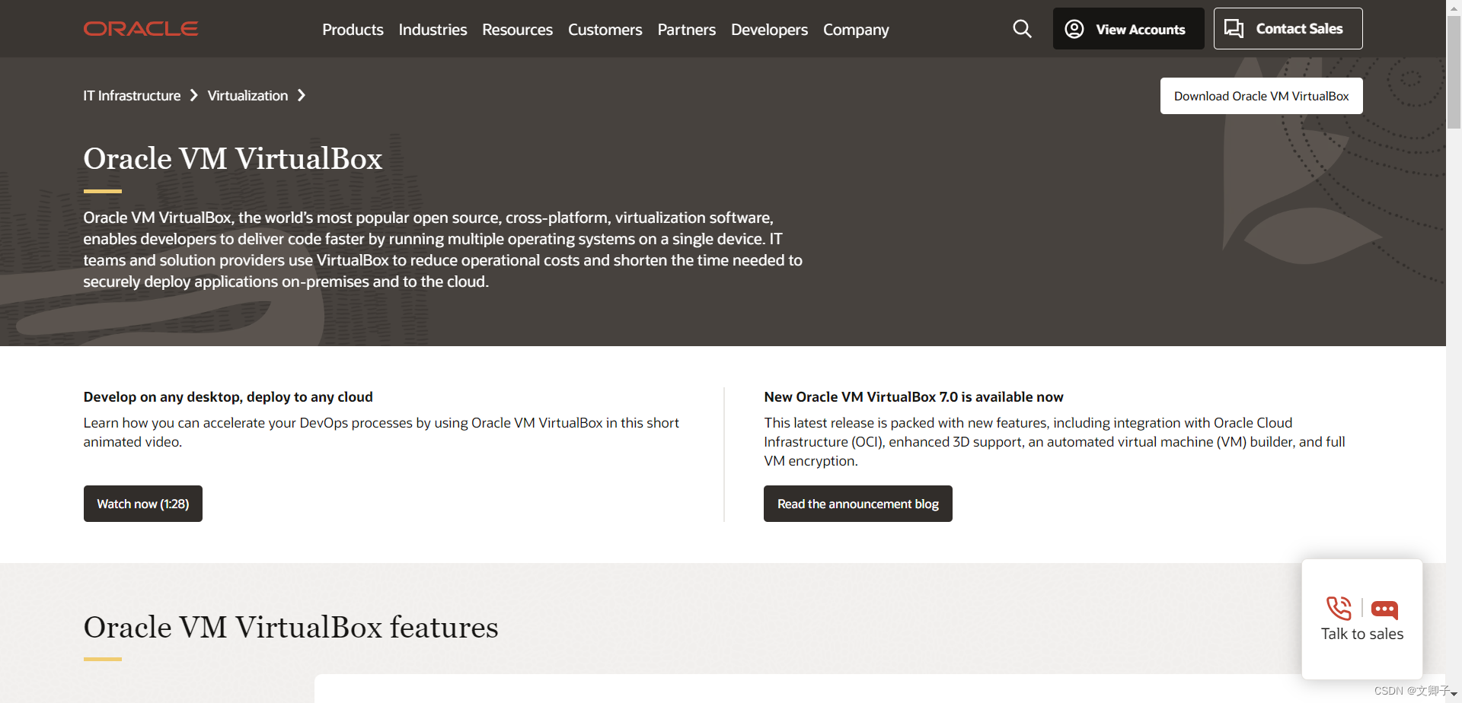Open the Company menu
Screen dimensions: 1462x703
(856, 30)
